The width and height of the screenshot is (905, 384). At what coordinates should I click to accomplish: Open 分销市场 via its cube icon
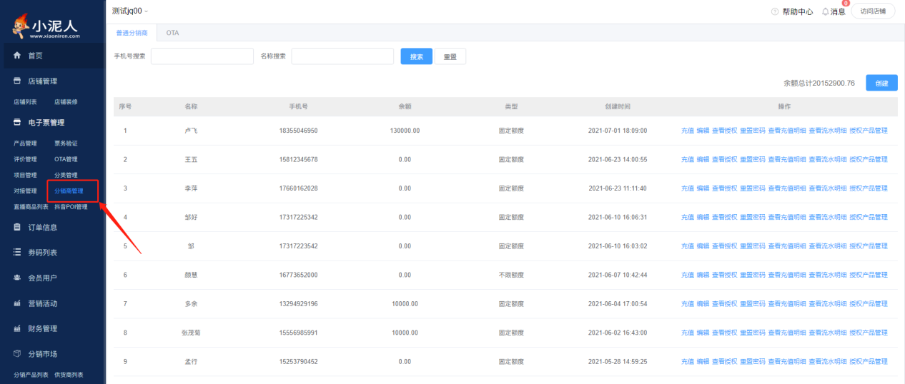17,354
